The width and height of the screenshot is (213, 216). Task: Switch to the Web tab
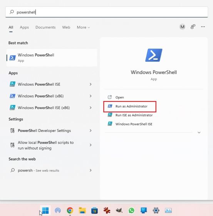66,27
